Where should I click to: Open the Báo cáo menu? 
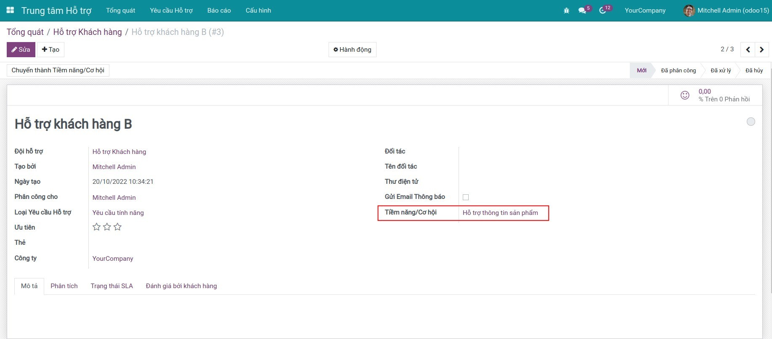(219, 11)
